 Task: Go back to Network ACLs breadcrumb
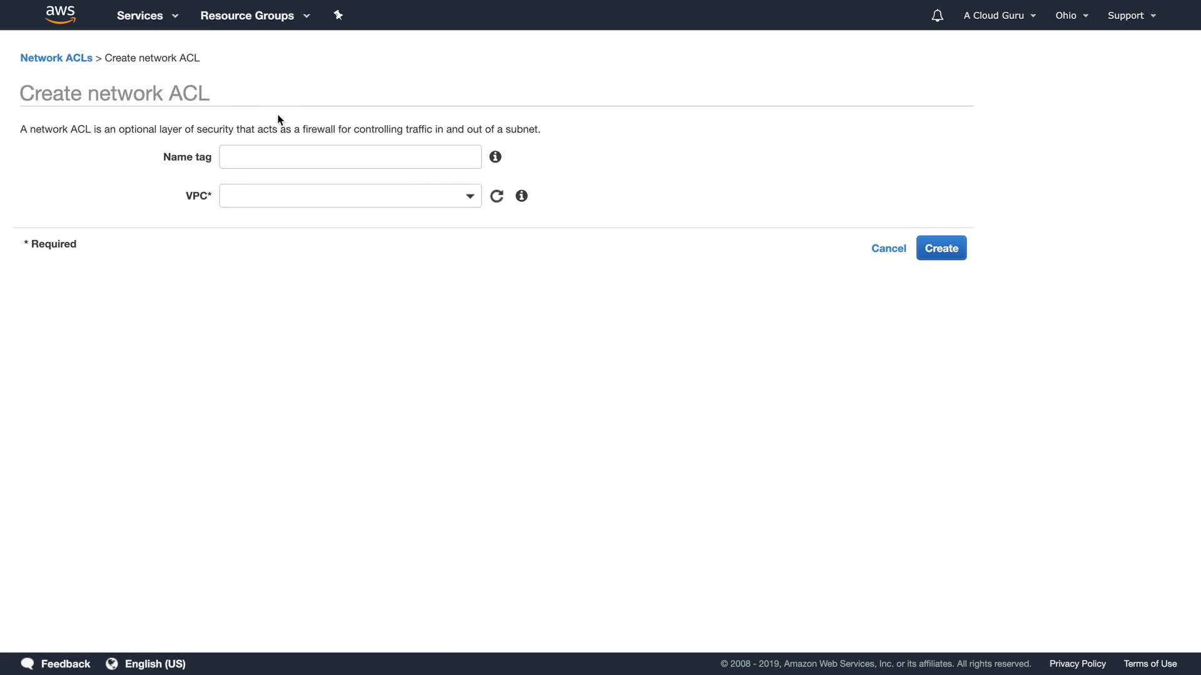(x=56, y=58)
